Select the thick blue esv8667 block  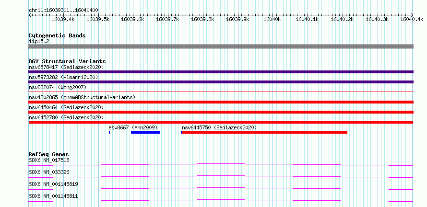point(145,132)
